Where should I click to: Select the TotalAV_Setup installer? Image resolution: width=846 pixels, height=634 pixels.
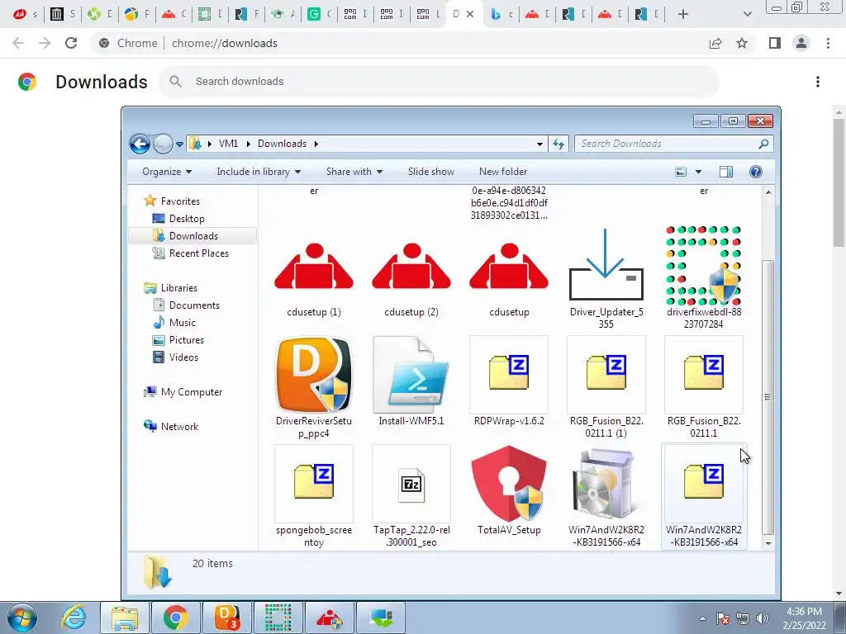(509, 484)
